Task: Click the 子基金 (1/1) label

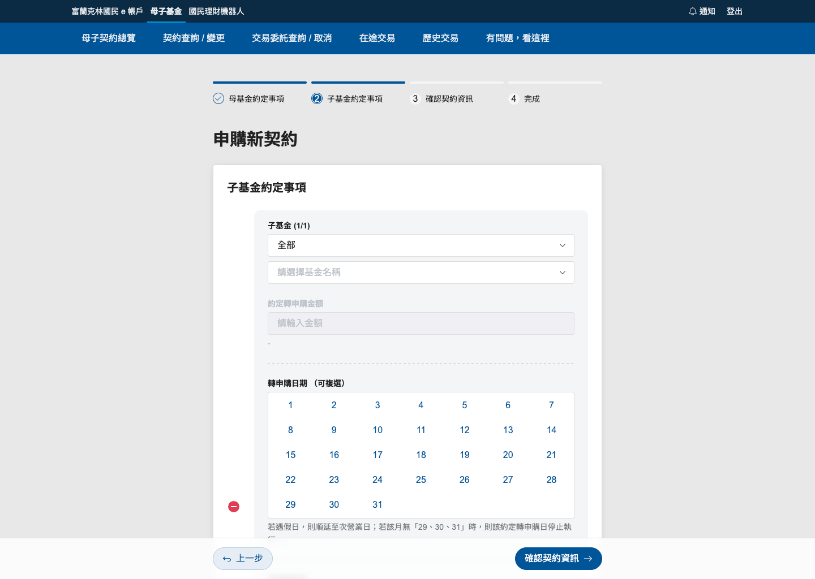Action: pos(289,226)
